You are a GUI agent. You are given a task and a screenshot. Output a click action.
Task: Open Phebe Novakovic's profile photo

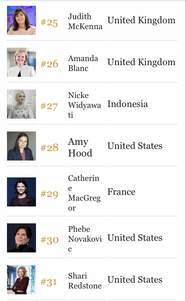21,238
